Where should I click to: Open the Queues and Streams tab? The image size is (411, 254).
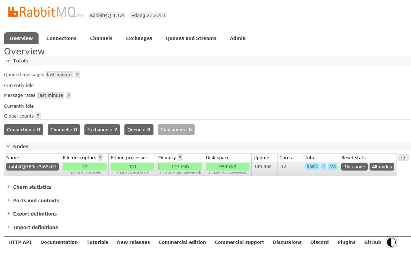point(191,38)
